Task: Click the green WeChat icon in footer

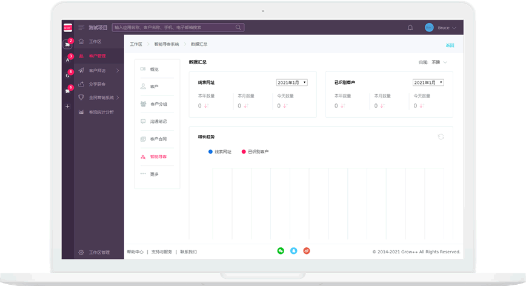Action: coord(281,251)
